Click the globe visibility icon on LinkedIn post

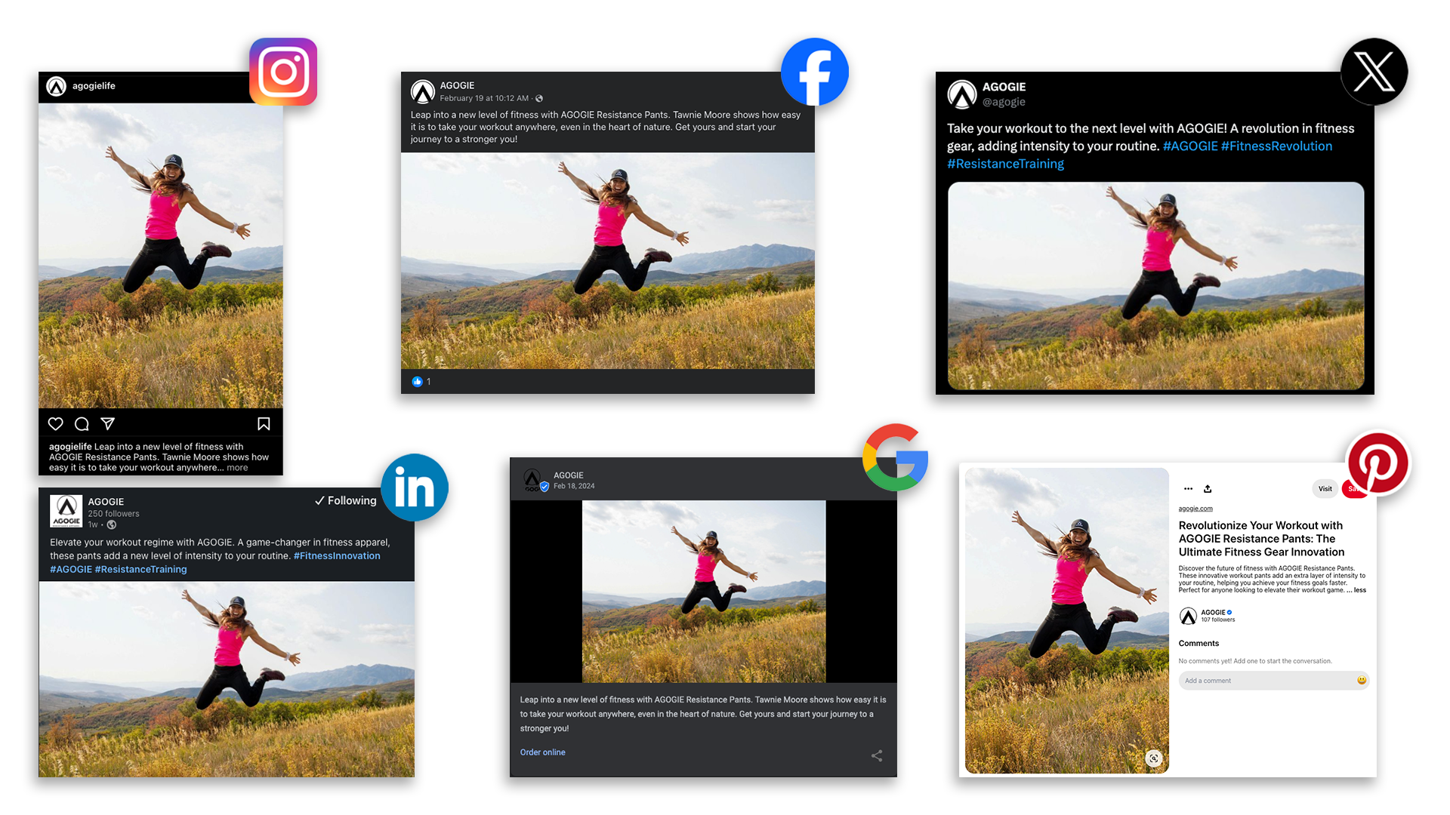click(x=112, y=525)
